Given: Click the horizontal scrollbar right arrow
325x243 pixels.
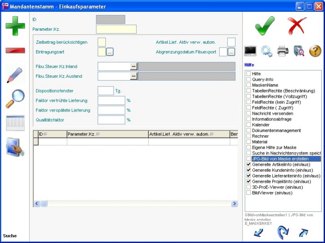Looking at the screenshot, I should tap(234, 204).
